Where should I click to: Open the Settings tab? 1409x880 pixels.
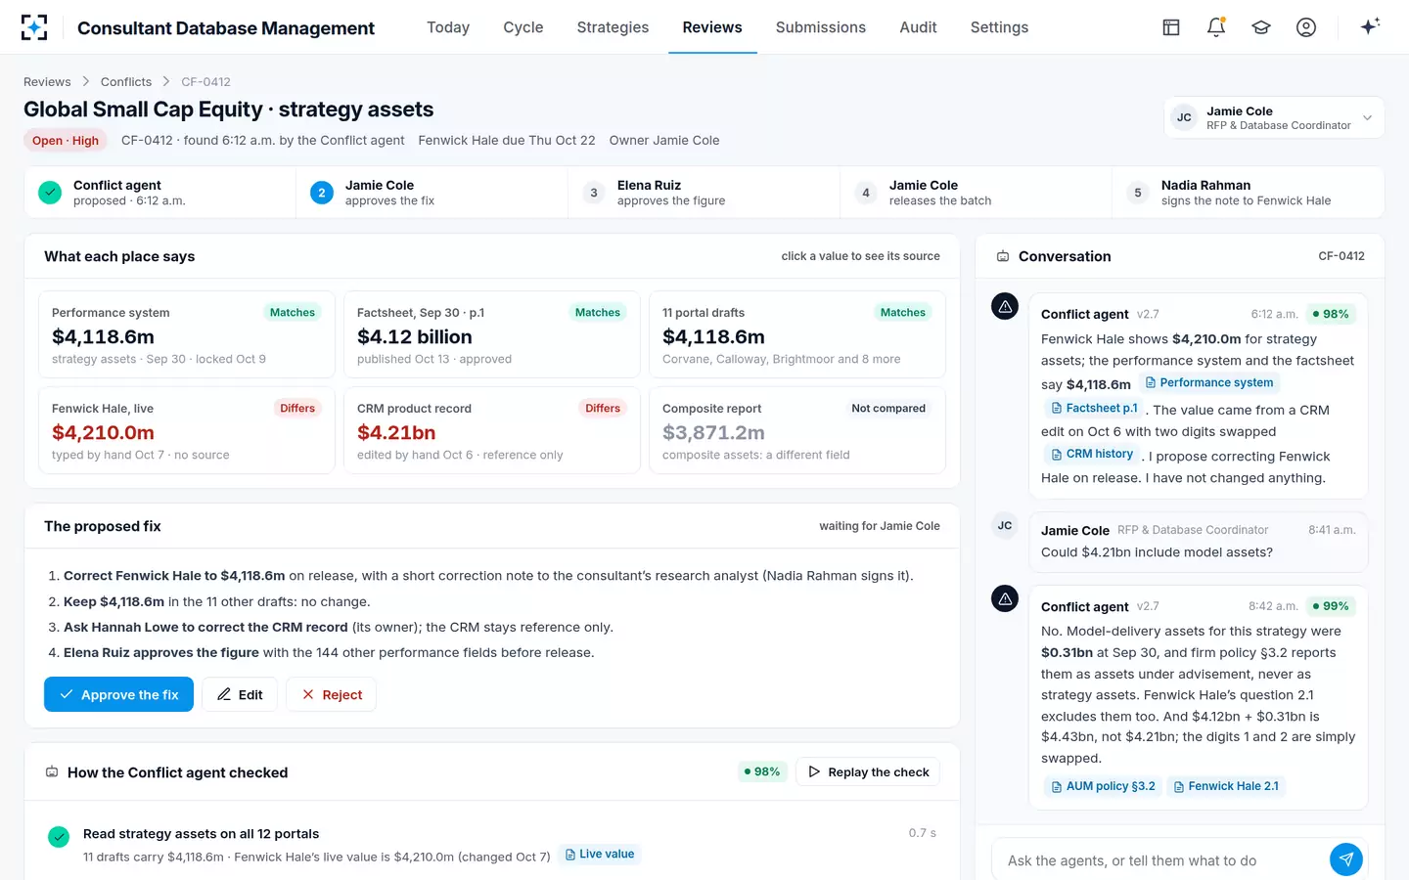click(x=999, y=27)
